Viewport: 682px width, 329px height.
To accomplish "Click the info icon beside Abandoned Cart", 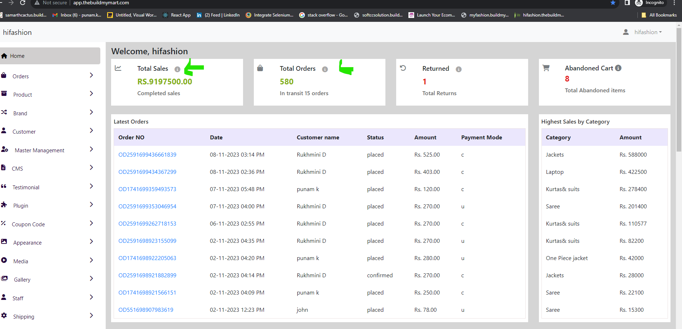I will [618, 68].
